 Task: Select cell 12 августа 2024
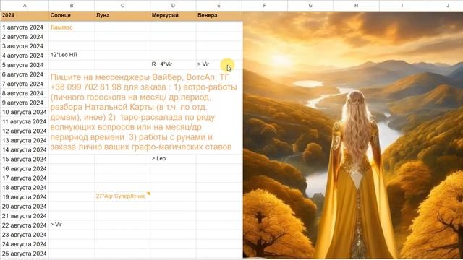coord(25,131)
